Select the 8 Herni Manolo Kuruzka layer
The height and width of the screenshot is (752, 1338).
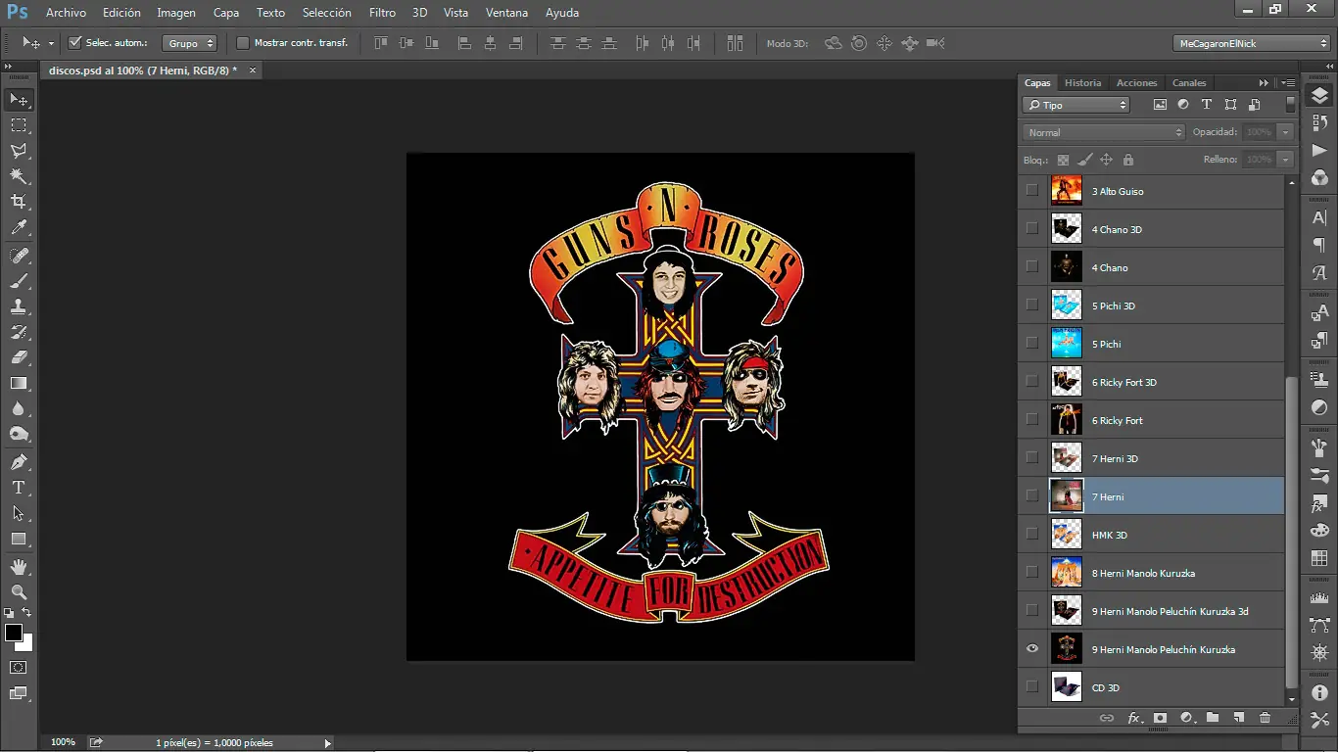point(1151,572)
